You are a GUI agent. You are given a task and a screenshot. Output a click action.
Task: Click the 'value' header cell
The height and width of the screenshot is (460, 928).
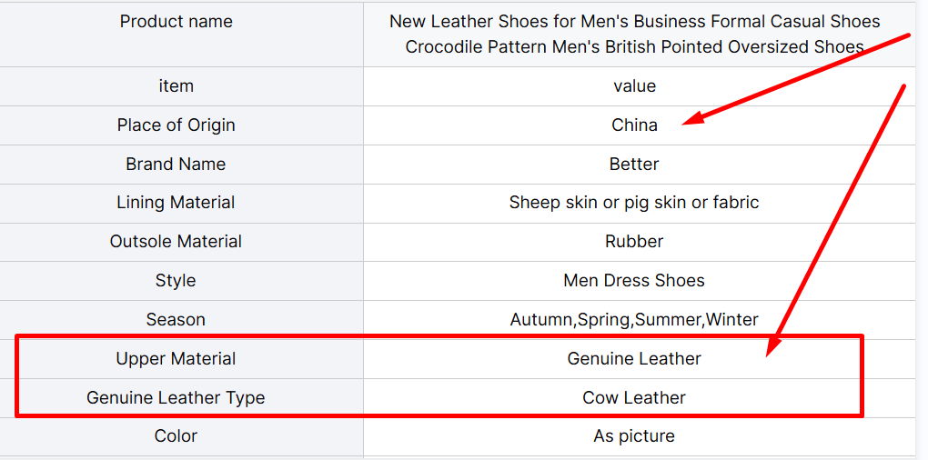click(x=634, y=86)
